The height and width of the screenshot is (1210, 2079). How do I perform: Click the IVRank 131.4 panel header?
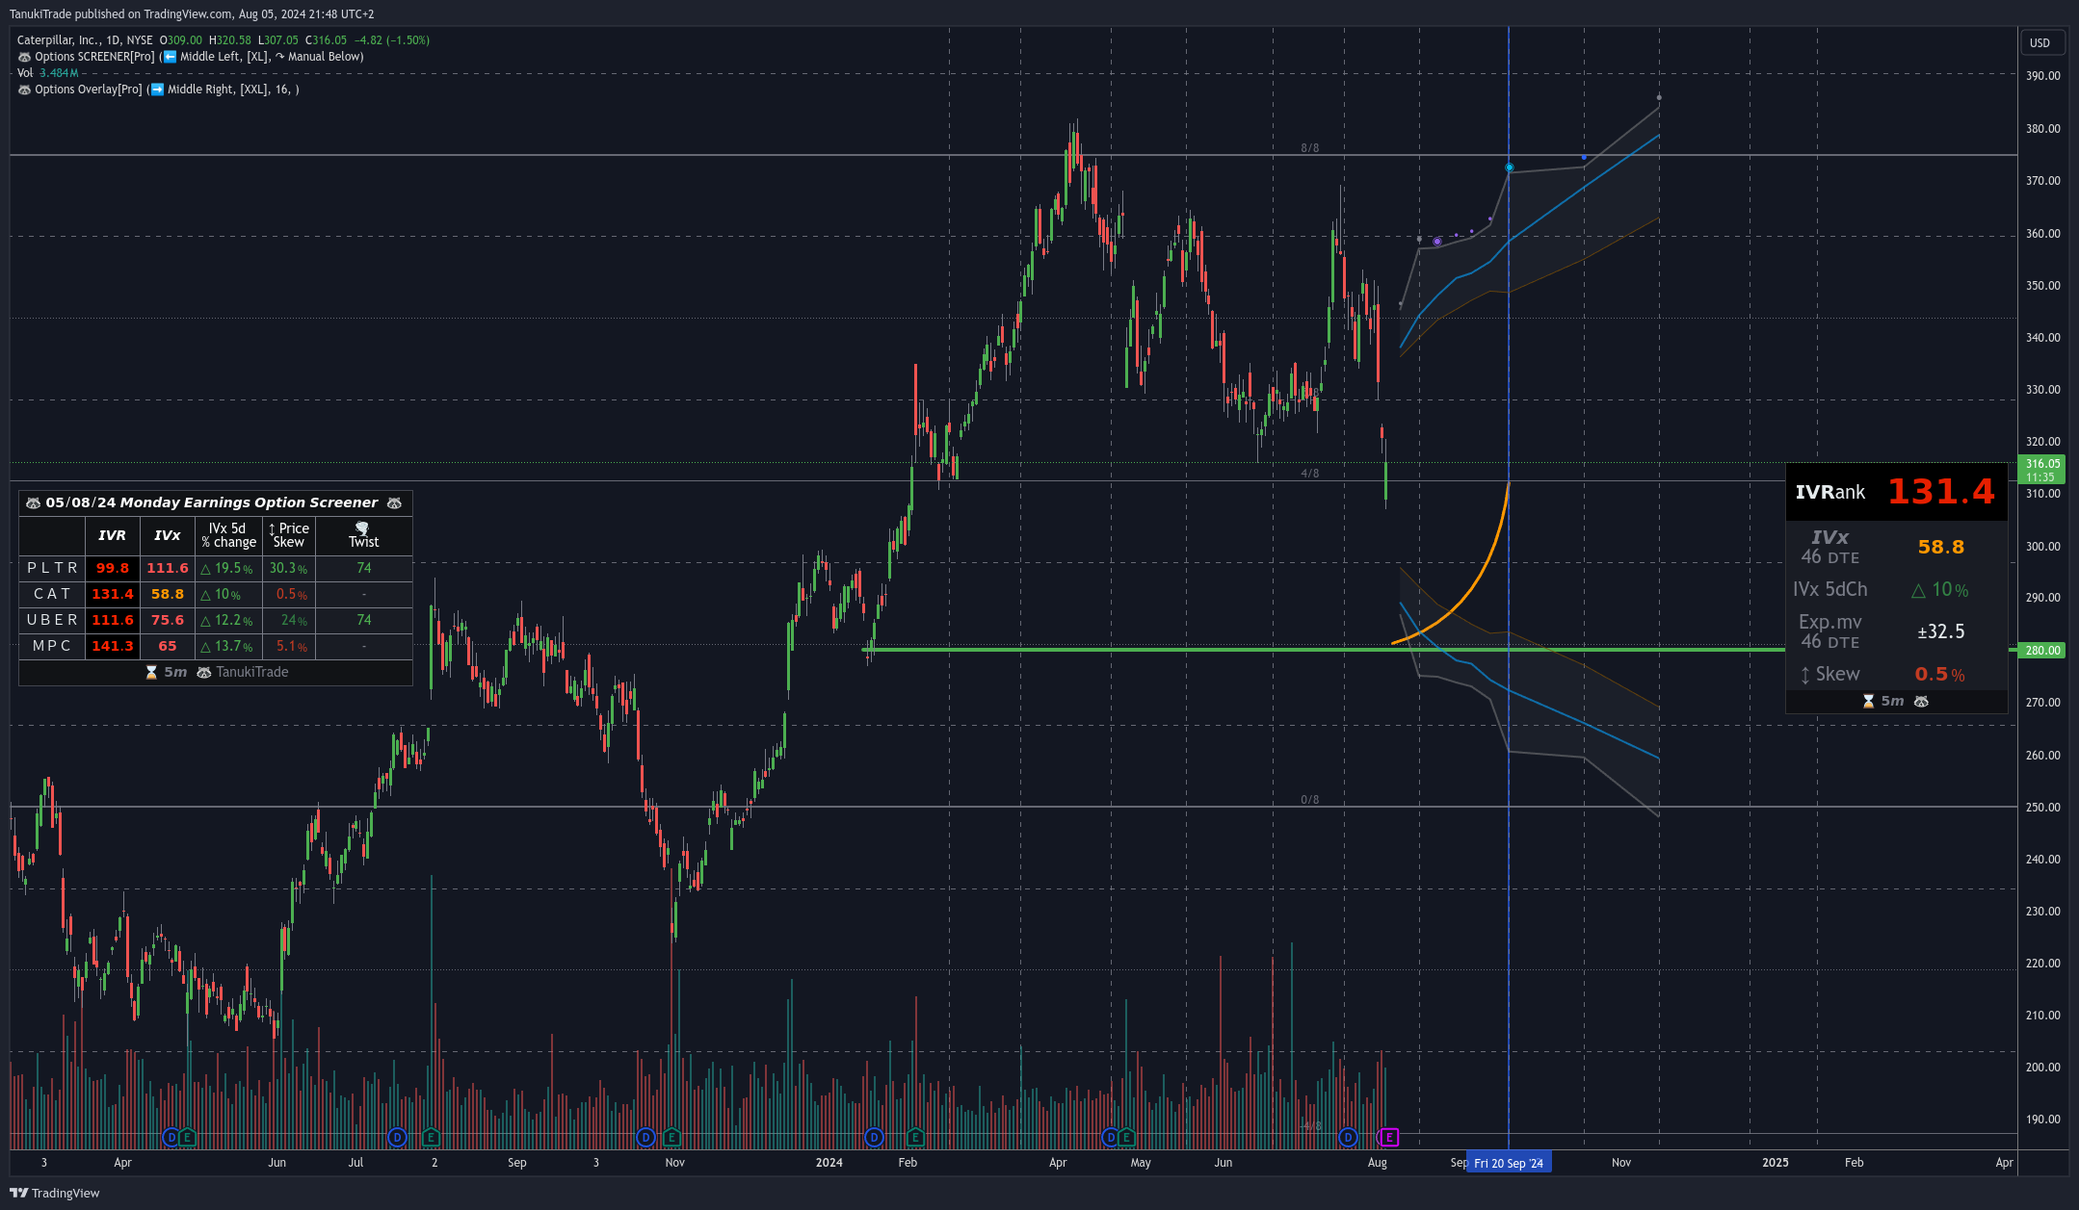(1896, 492)
